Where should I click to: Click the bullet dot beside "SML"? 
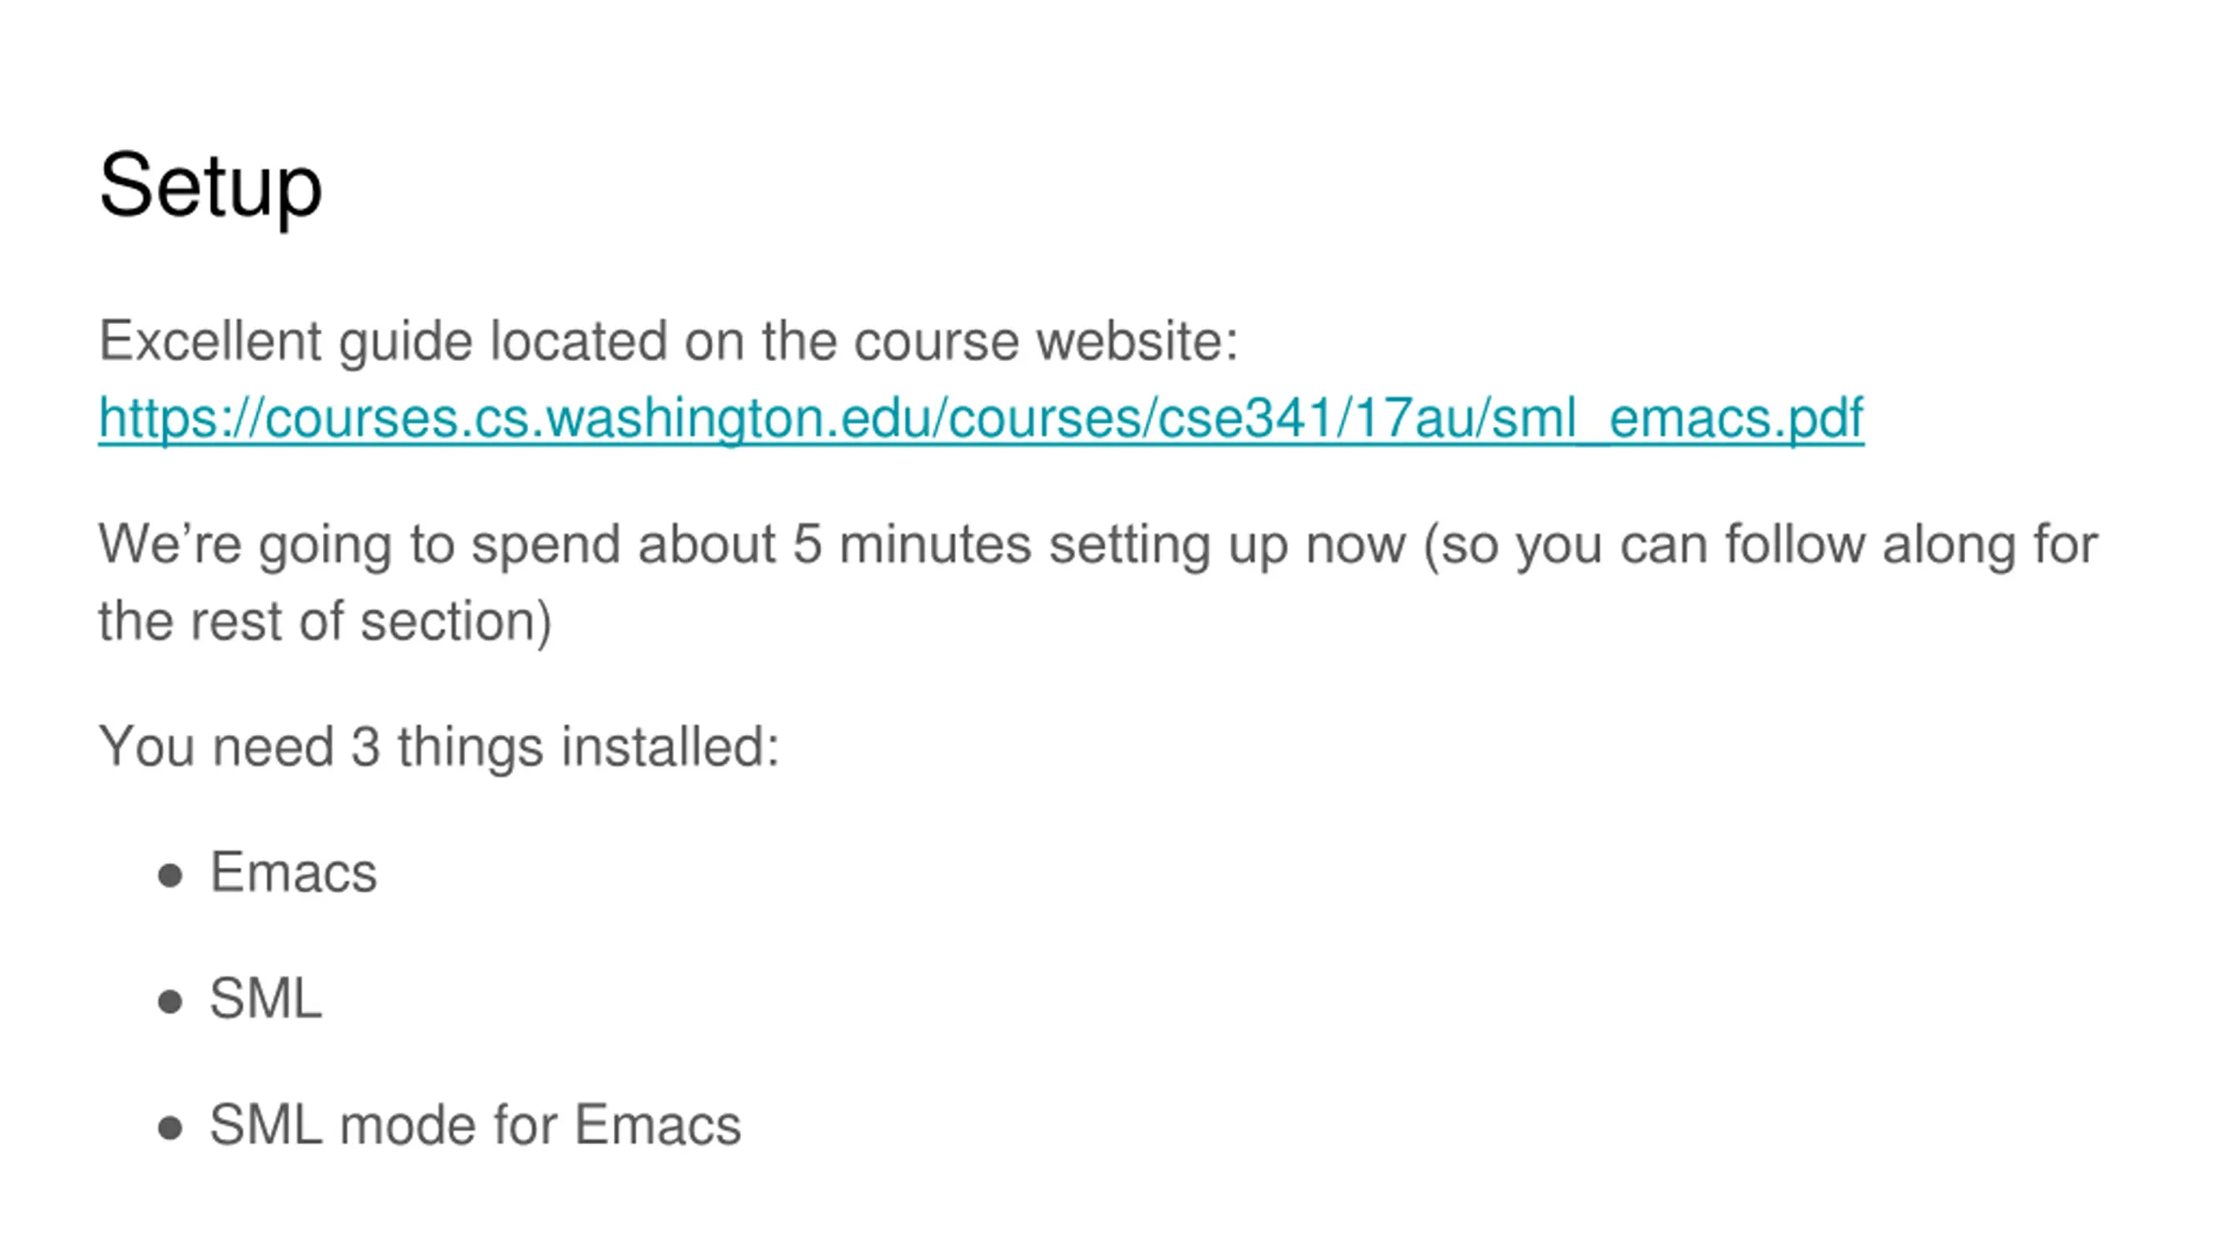(170, 1002)
